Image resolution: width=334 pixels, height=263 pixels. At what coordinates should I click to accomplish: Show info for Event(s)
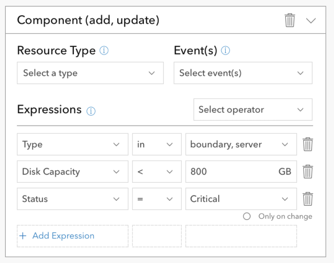225,50
